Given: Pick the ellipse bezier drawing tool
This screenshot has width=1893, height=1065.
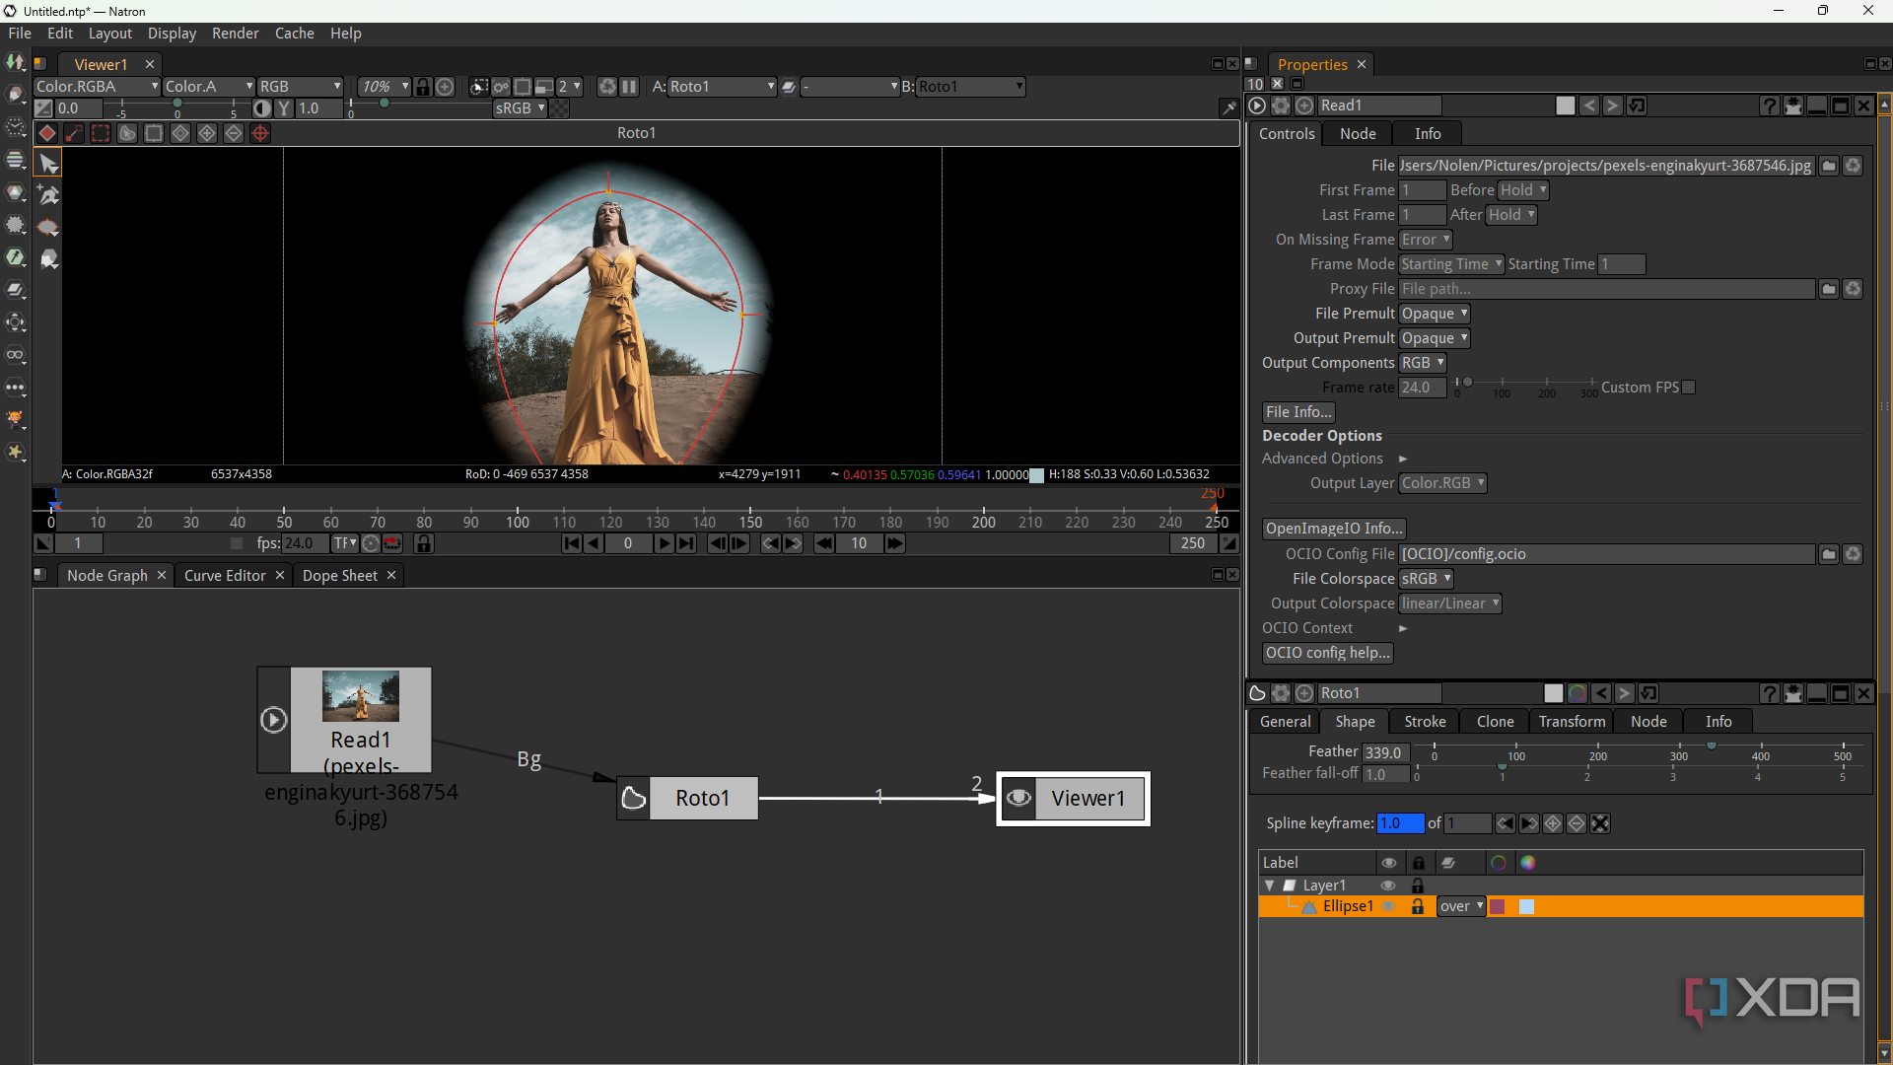Looking at the screenshot, I should click(x=48, y=228).
